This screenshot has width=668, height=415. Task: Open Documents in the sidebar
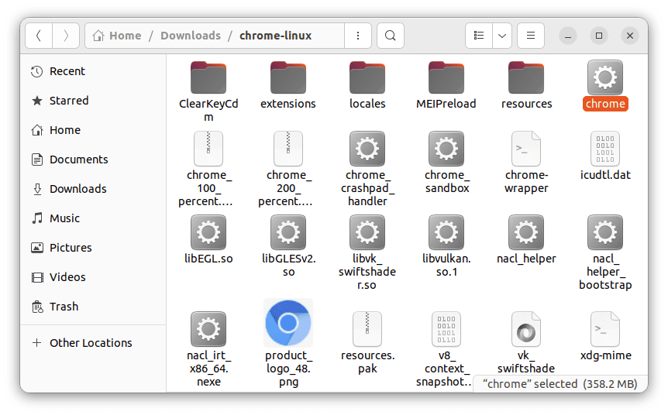pyautogui.click(x=93, y=159)
